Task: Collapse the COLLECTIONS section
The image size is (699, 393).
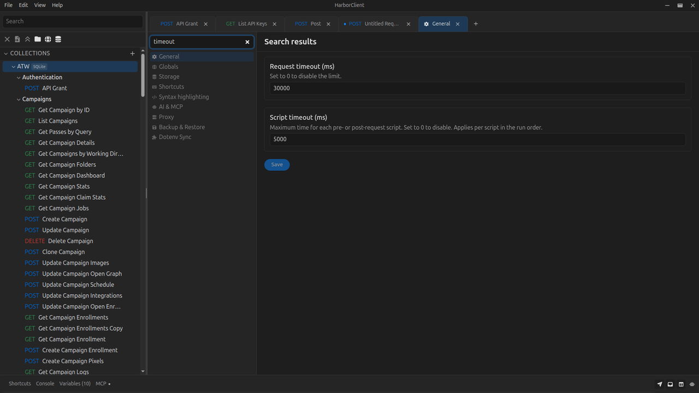Action: coord(6,53)
